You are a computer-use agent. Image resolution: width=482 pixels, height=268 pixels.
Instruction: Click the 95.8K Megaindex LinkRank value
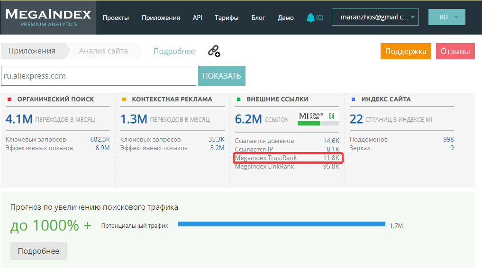(331, 166)
